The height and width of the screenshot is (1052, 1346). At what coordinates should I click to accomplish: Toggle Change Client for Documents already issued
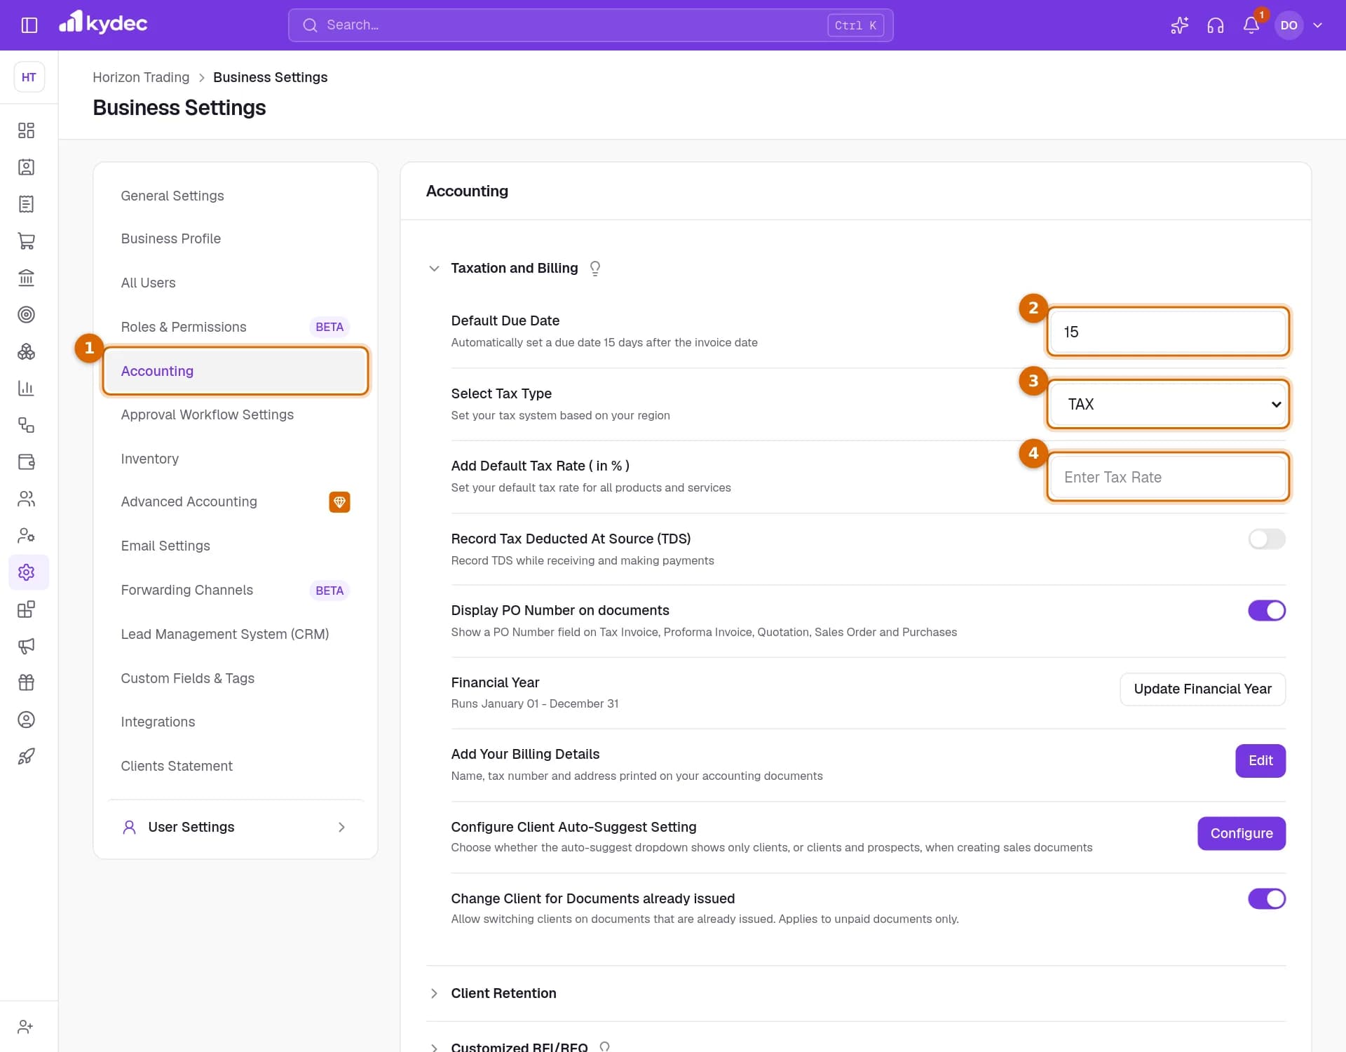coord(1266,898)
